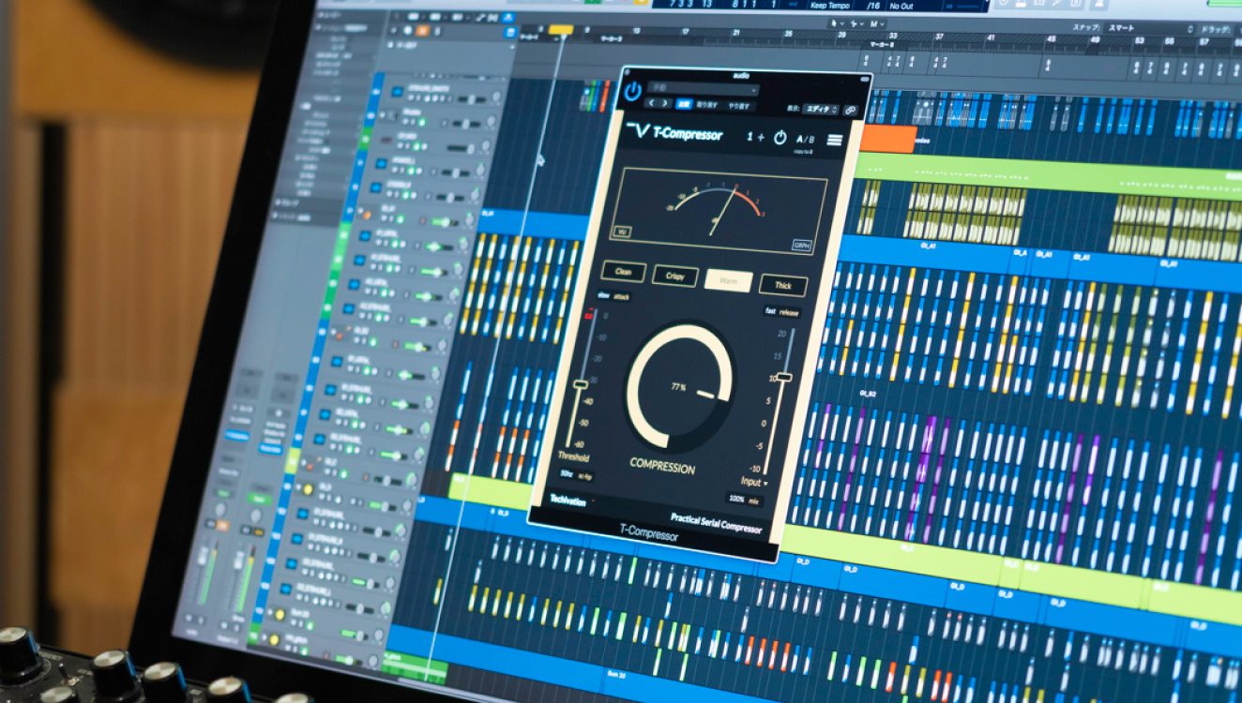1242x703 pixels.
Task: Select the Crispy compression character
Action: coord(675,277)
